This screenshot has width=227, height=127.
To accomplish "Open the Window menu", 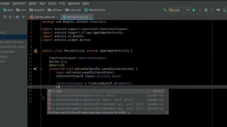I will (x=74, y=3).
